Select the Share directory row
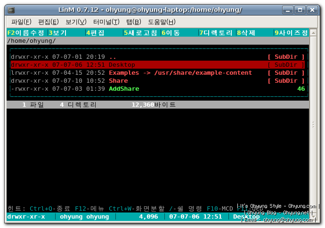 tap(159, 81)
